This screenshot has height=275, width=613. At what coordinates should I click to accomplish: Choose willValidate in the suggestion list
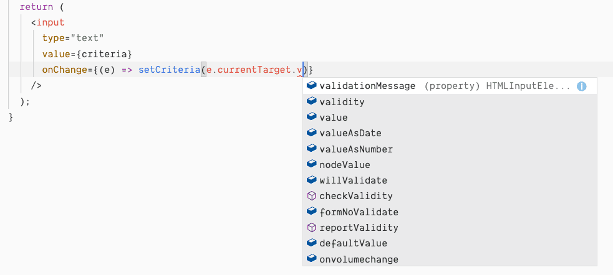click(353, 180)
